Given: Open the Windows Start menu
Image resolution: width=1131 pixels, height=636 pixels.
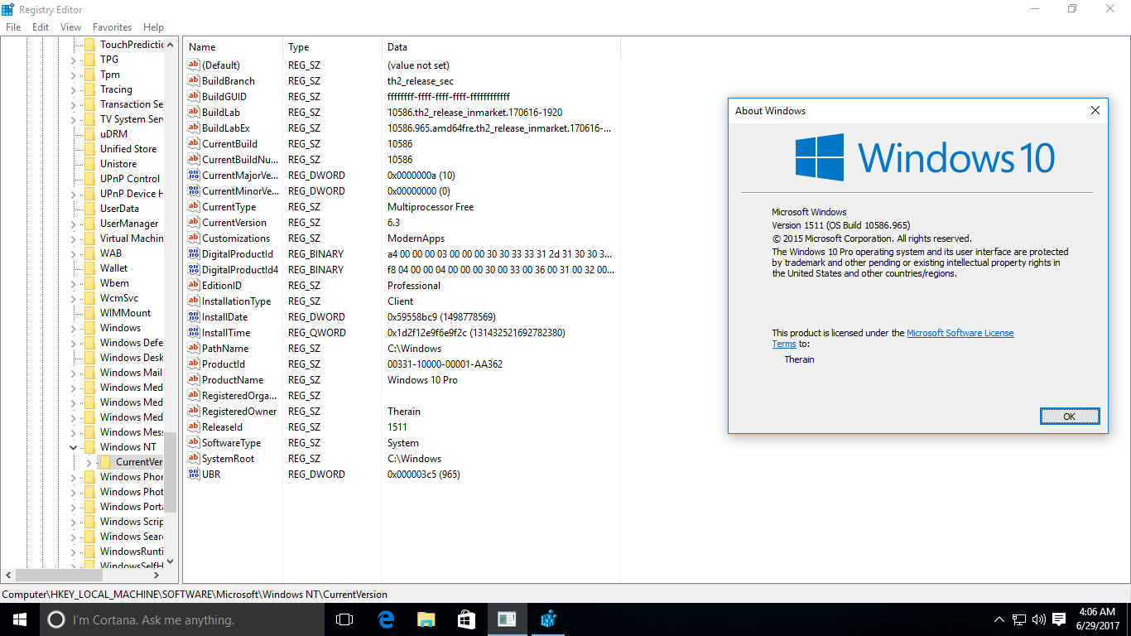Looking at the screenshot, I should tap(20, 619).
